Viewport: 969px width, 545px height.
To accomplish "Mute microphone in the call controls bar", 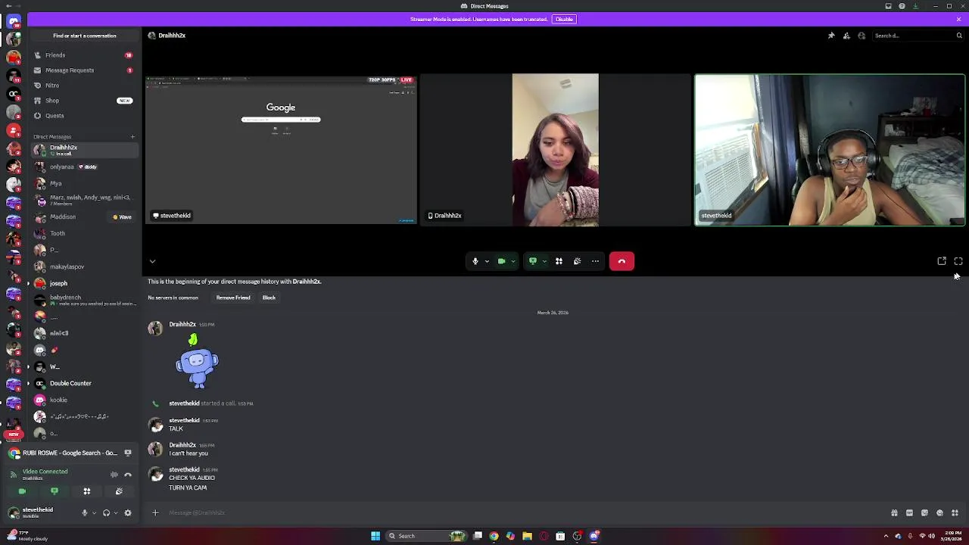I will (475, 261).
